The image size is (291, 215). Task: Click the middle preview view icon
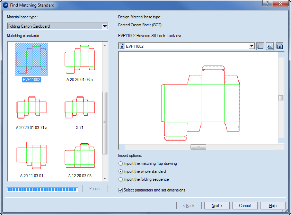(x=270, y=46)
